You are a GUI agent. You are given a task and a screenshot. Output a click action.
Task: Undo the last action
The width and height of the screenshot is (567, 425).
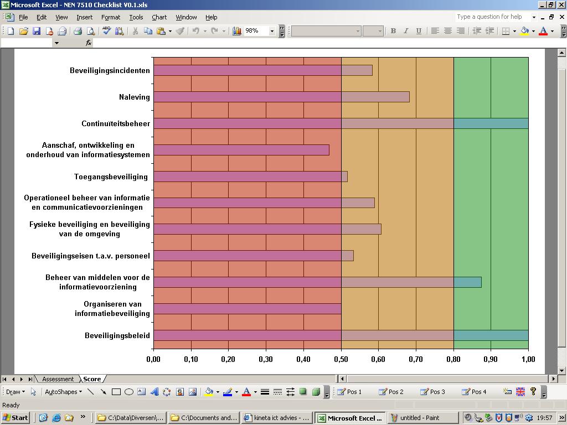coord(195,31)
